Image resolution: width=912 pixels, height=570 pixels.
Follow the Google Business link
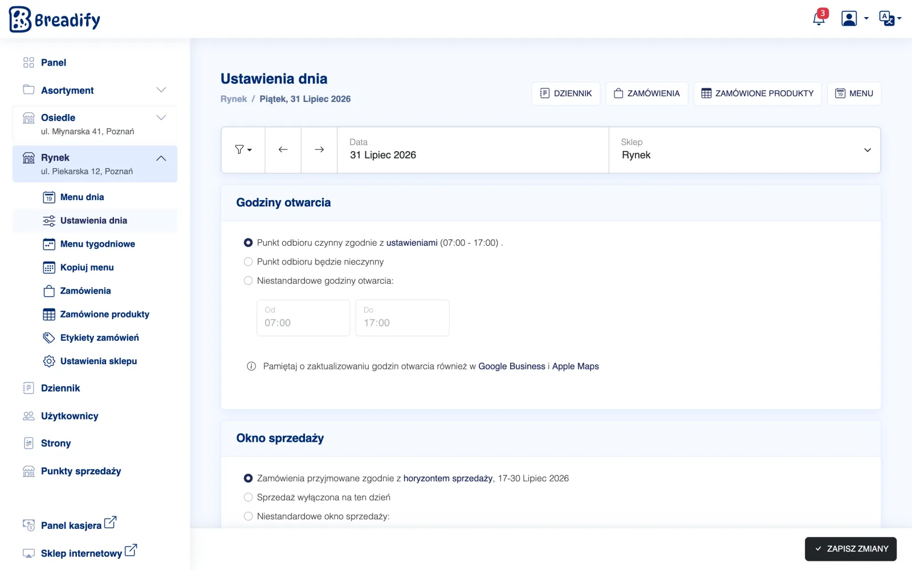[x=512, y=367]
